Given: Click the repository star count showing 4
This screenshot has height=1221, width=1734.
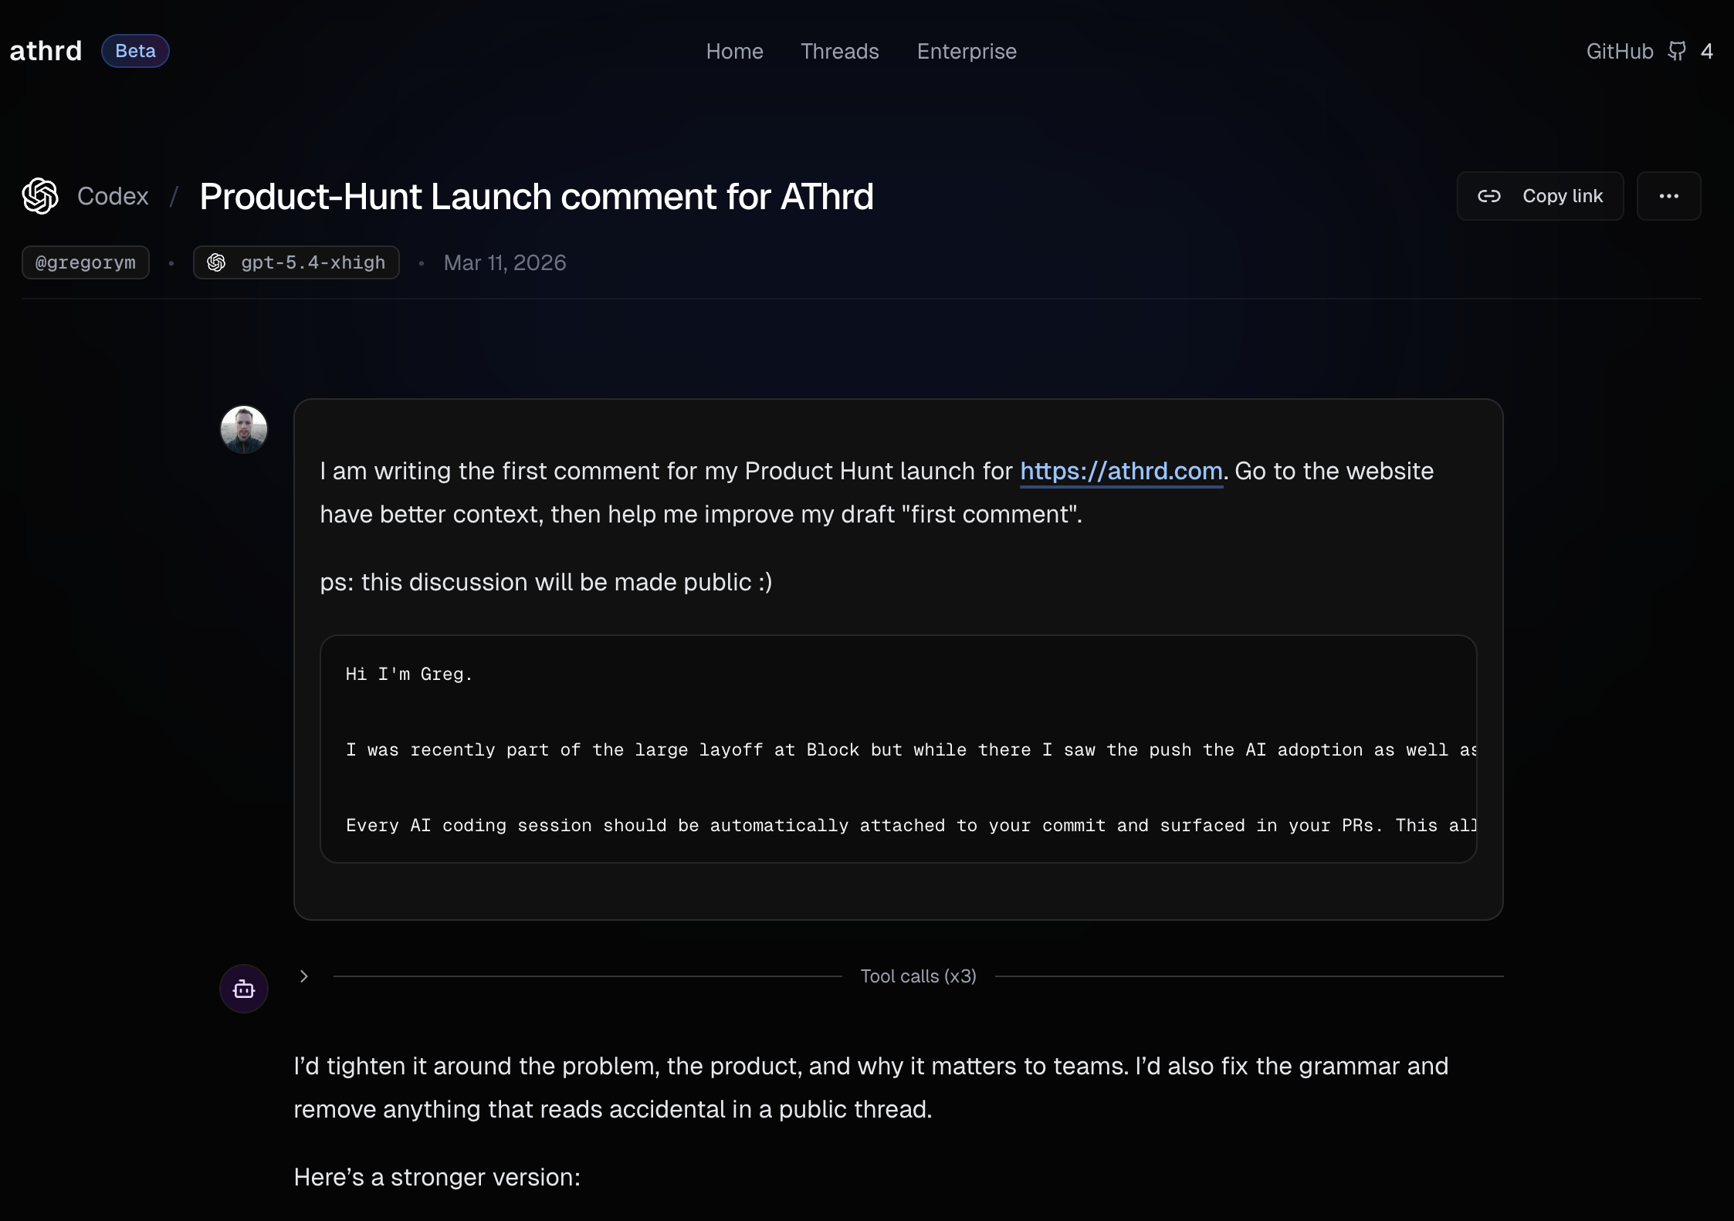Looking at the screenshot, I should point(1708,51).
